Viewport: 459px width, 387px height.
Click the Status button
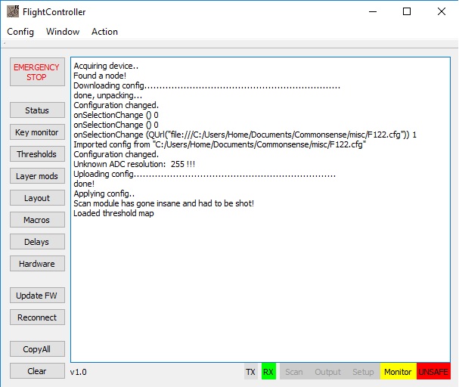pos(37,110)
